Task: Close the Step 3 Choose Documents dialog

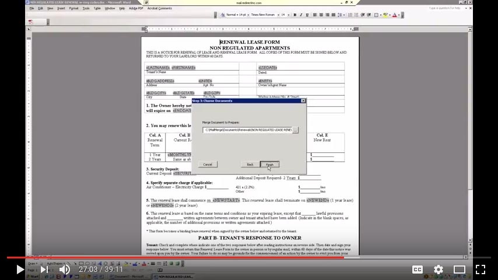Action: [x=303, y=101]
